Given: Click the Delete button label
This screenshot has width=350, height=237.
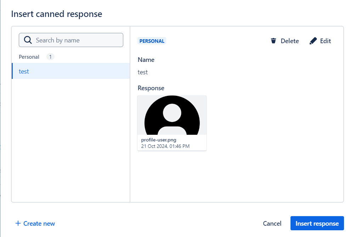Looking at the screenshot, I should click(x=289, y=41).
